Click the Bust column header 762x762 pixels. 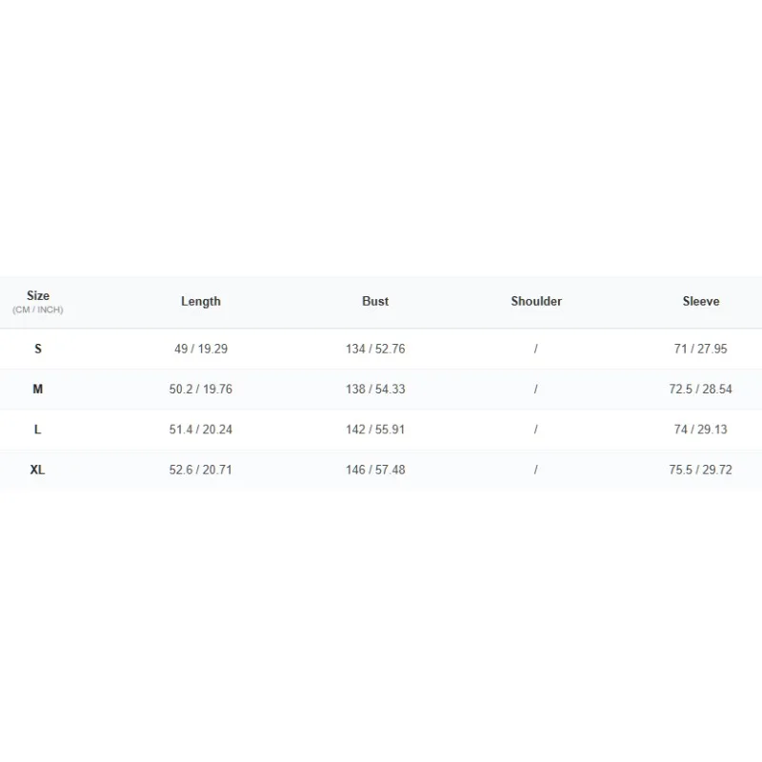pyautogui.click(x=375, y=301)
